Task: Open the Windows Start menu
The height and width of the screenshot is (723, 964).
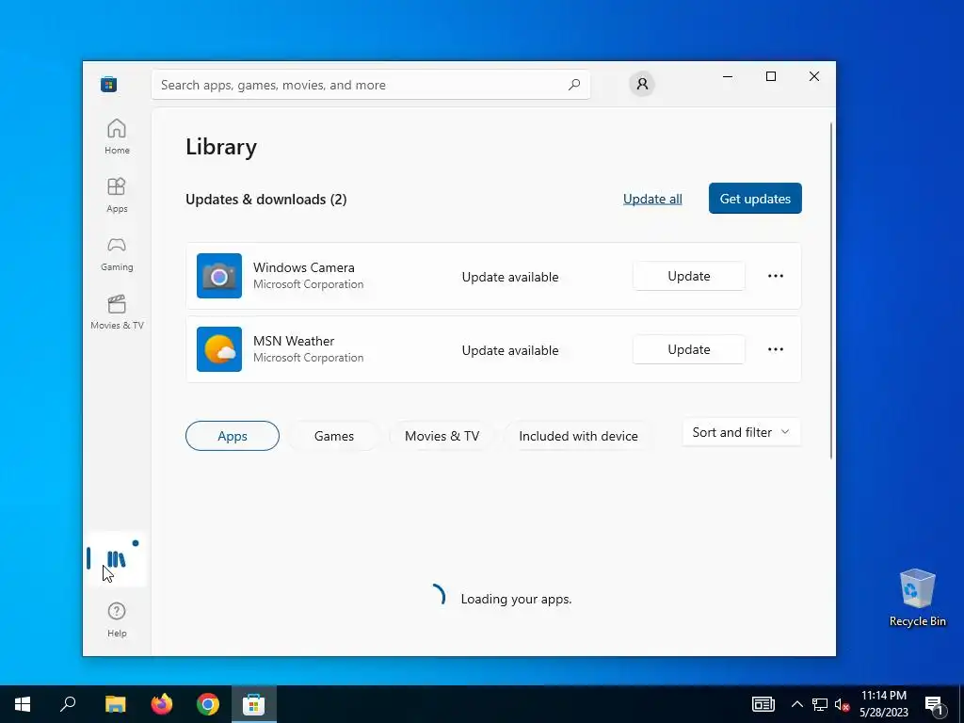Action: coord(23,704)
